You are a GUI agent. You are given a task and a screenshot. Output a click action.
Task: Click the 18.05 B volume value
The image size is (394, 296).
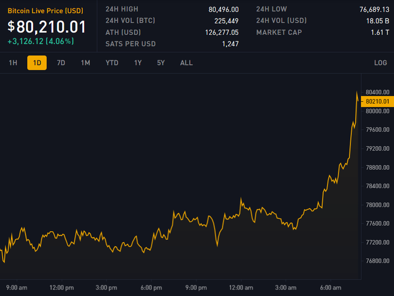pos(378,21)
